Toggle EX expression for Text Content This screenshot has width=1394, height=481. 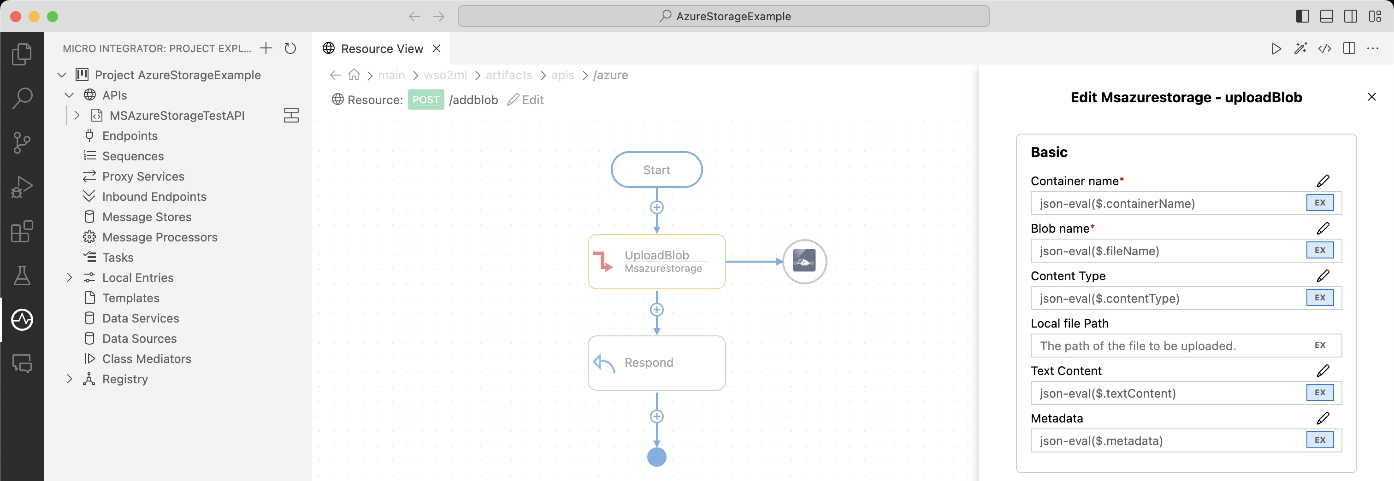tap(1320, 393)
